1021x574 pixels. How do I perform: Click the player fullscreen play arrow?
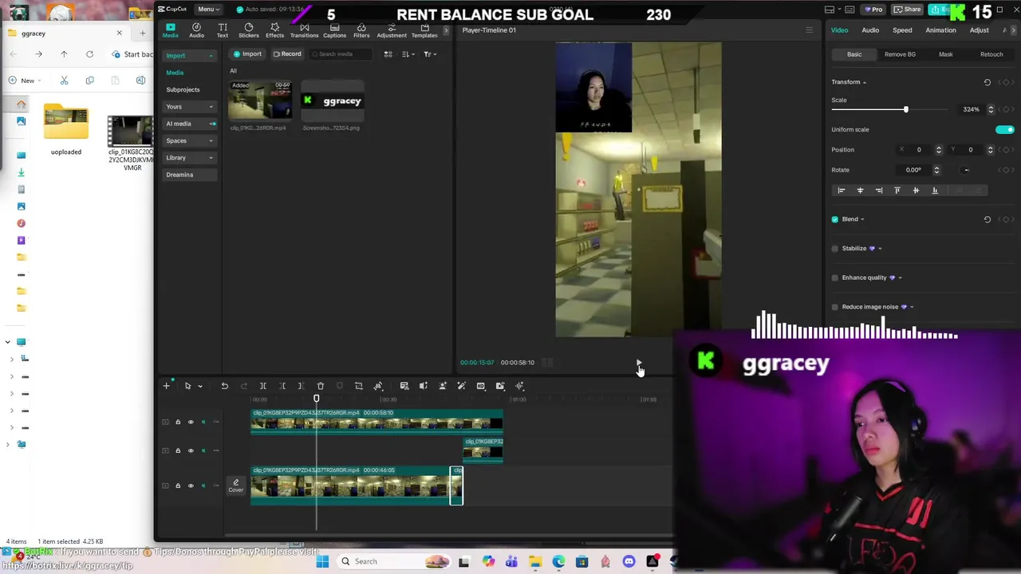[638, 363]
